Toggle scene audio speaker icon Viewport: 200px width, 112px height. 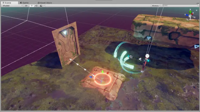[x=36, y=6]
